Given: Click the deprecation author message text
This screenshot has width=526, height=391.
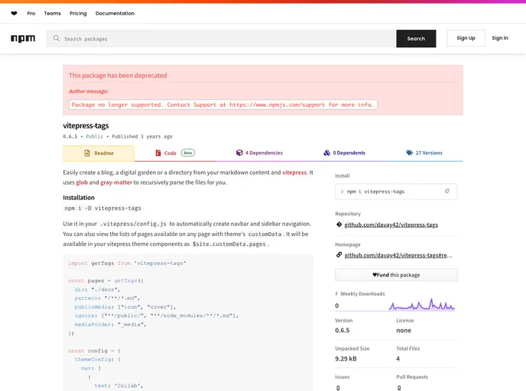Looking at the screenshot, I should click(x=223, y=105).
